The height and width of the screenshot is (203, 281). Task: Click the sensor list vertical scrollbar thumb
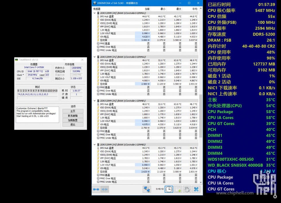click(x=201, y=116)
